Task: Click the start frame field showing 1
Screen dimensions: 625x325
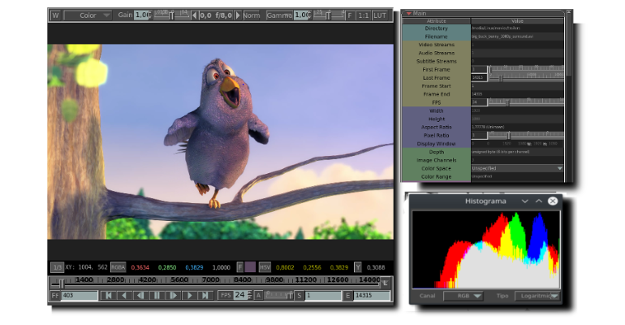Action: pyautogui.click(x=322, y=296)
